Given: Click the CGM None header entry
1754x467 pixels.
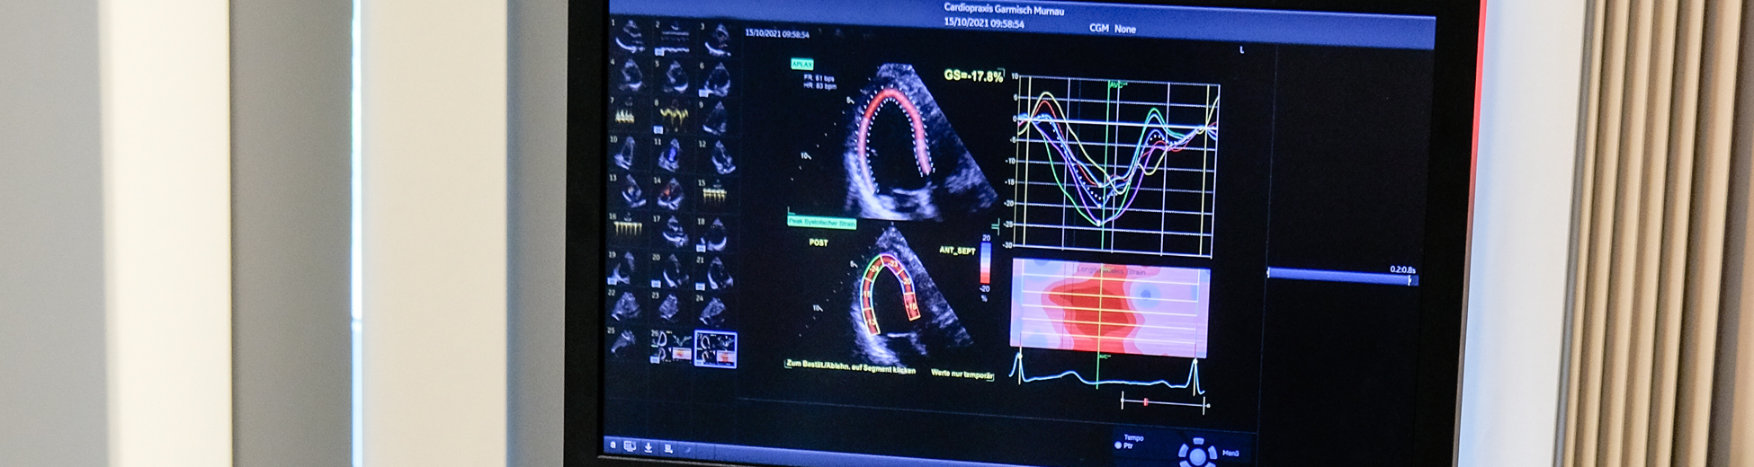Looking at the screenshot, I should (1113, 29).
